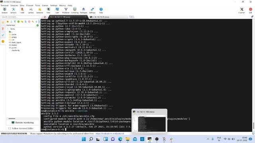The image size is (255, 143).
Task: Select tab 2. 34.142.11.198 (new)
Action: [x=68, y=17]
